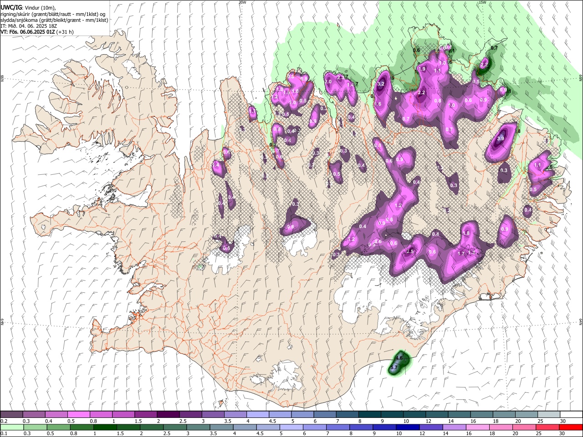Pick the upper legend pink swatch between 0.5 and 0.8
This screenshot has width=583, height=437.
(x=78, y=415)
